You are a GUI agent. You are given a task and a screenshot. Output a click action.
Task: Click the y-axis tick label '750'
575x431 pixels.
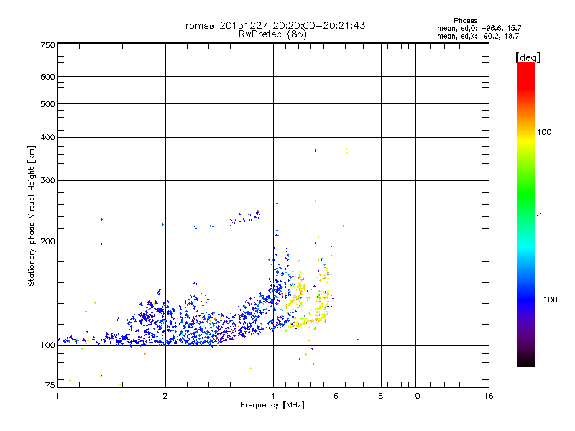[x=48, y=46]
